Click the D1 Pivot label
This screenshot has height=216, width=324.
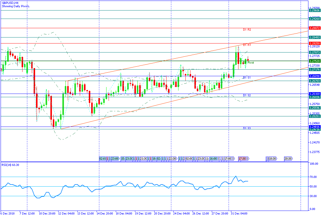click(249, 63)
